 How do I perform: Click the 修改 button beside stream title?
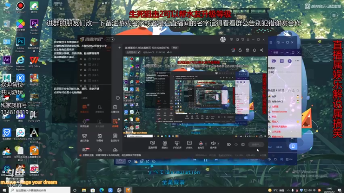tap(175, 48)
